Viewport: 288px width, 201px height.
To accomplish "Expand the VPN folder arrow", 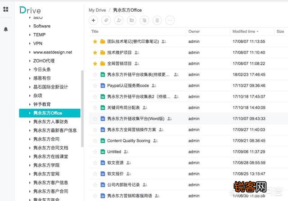I will point(30,44).
